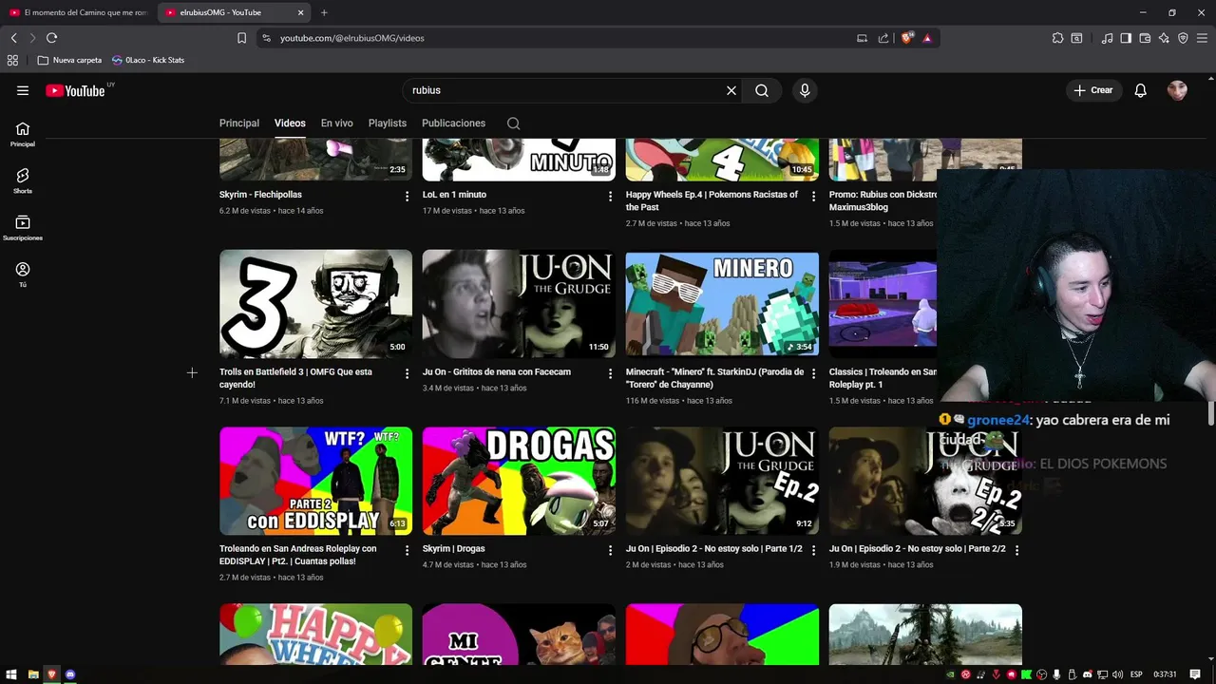Open options for Ju On Episodio 2 Parte 1/2
The width and height of the screenshot is (1216, 684).
pyautogui.click(x=813, y=550)
